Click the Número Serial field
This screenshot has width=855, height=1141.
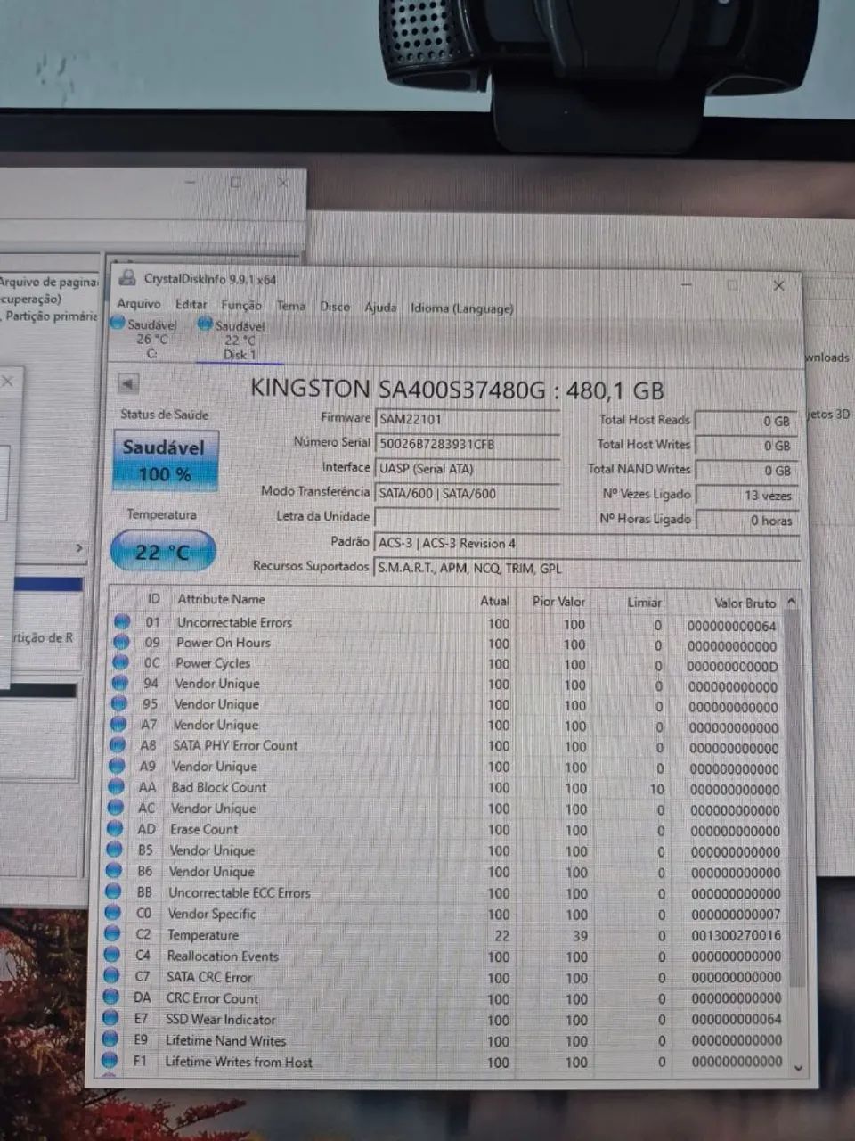(x=468, y=444)
